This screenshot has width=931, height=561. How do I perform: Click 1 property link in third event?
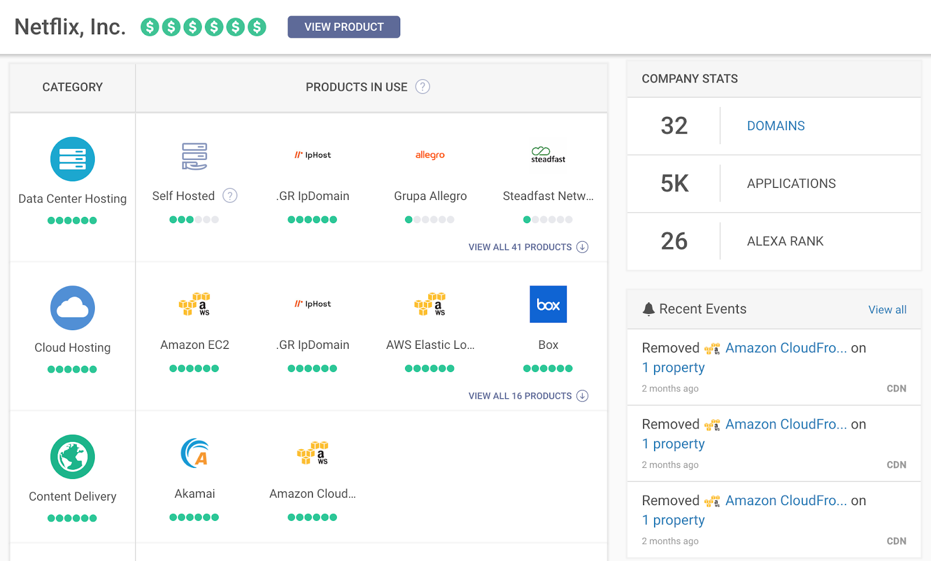[673, 520]
